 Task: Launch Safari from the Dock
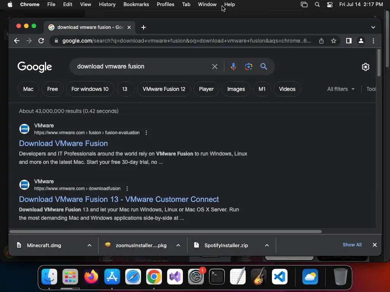pyautogui.click(x=133, y=277)
